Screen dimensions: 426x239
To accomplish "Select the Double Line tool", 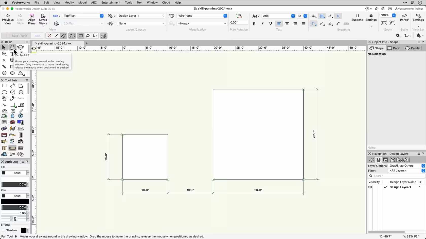I will coord(4,67).
